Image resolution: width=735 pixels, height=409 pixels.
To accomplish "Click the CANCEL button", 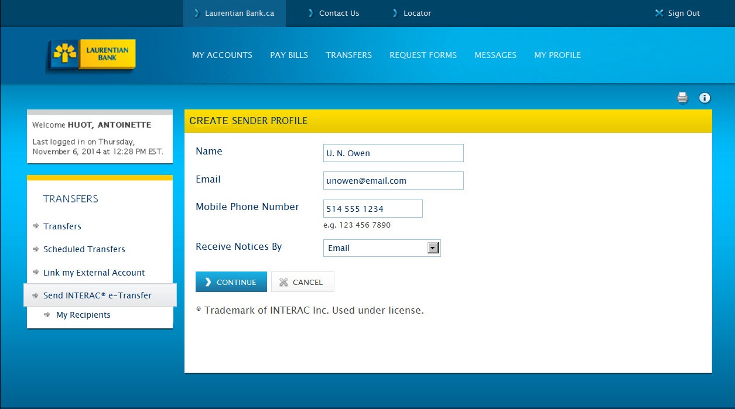I will [303, 281].
